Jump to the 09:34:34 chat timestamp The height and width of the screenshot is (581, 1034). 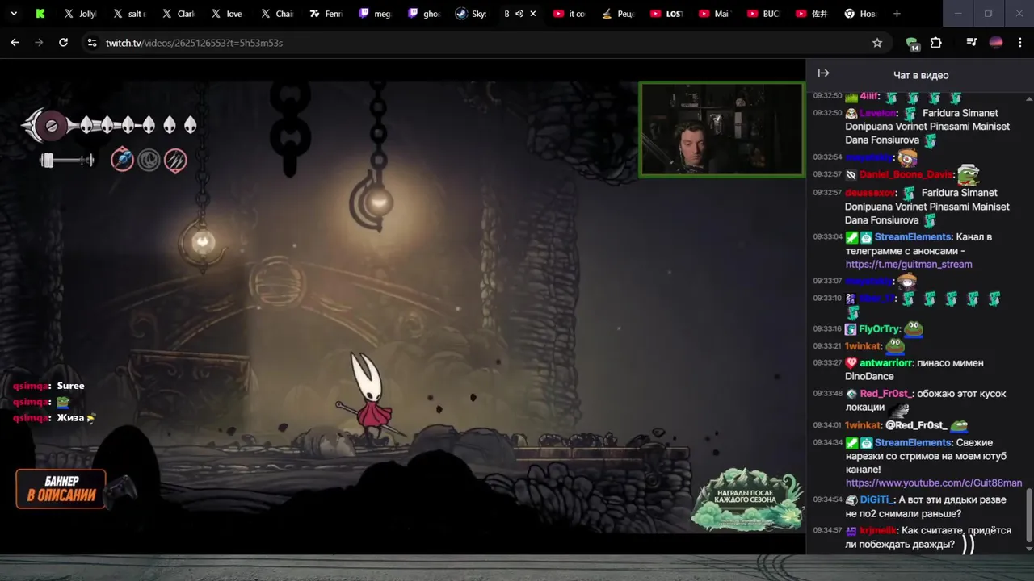pos(827,443)
